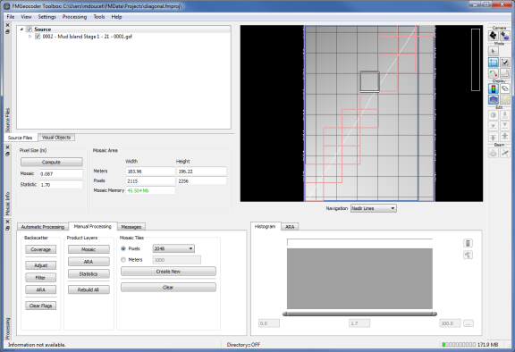The image size is (515, 352).
Task: Click the first Camera icon in the toolbar
Action: tap(493, 36)
